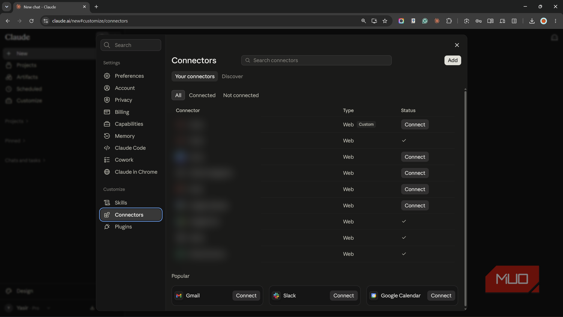Switch to Your connectors tab
The width and height of the screenshot is (563, 317).
click(195, 76)
